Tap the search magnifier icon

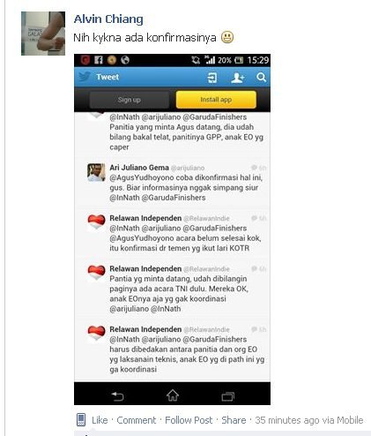(261, 78)
